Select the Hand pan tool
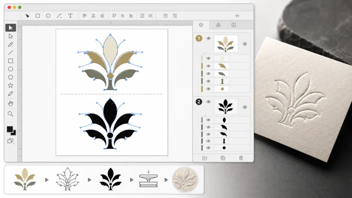This screenshot has width=352, height=198. pyautogui.click(x=11, y=103)
